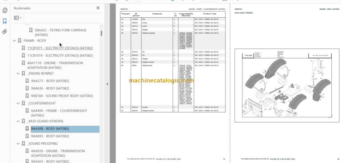The image size is (341, 163).
Task: Select highlighted bookmark 9AA508 - BODY
Action: pyautogui.click(x=65, y=129)
